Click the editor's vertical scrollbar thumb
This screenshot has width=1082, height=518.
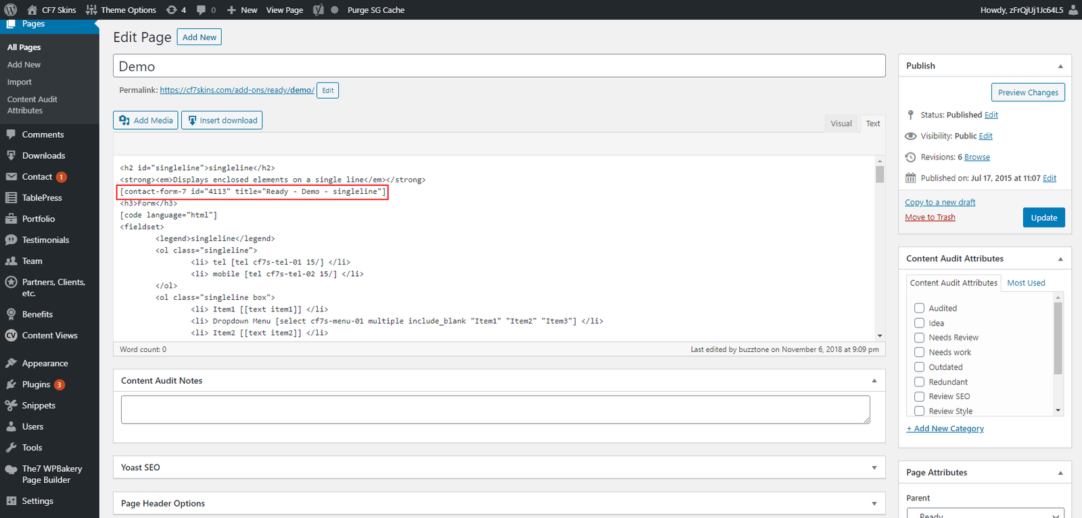pos(880,174)
